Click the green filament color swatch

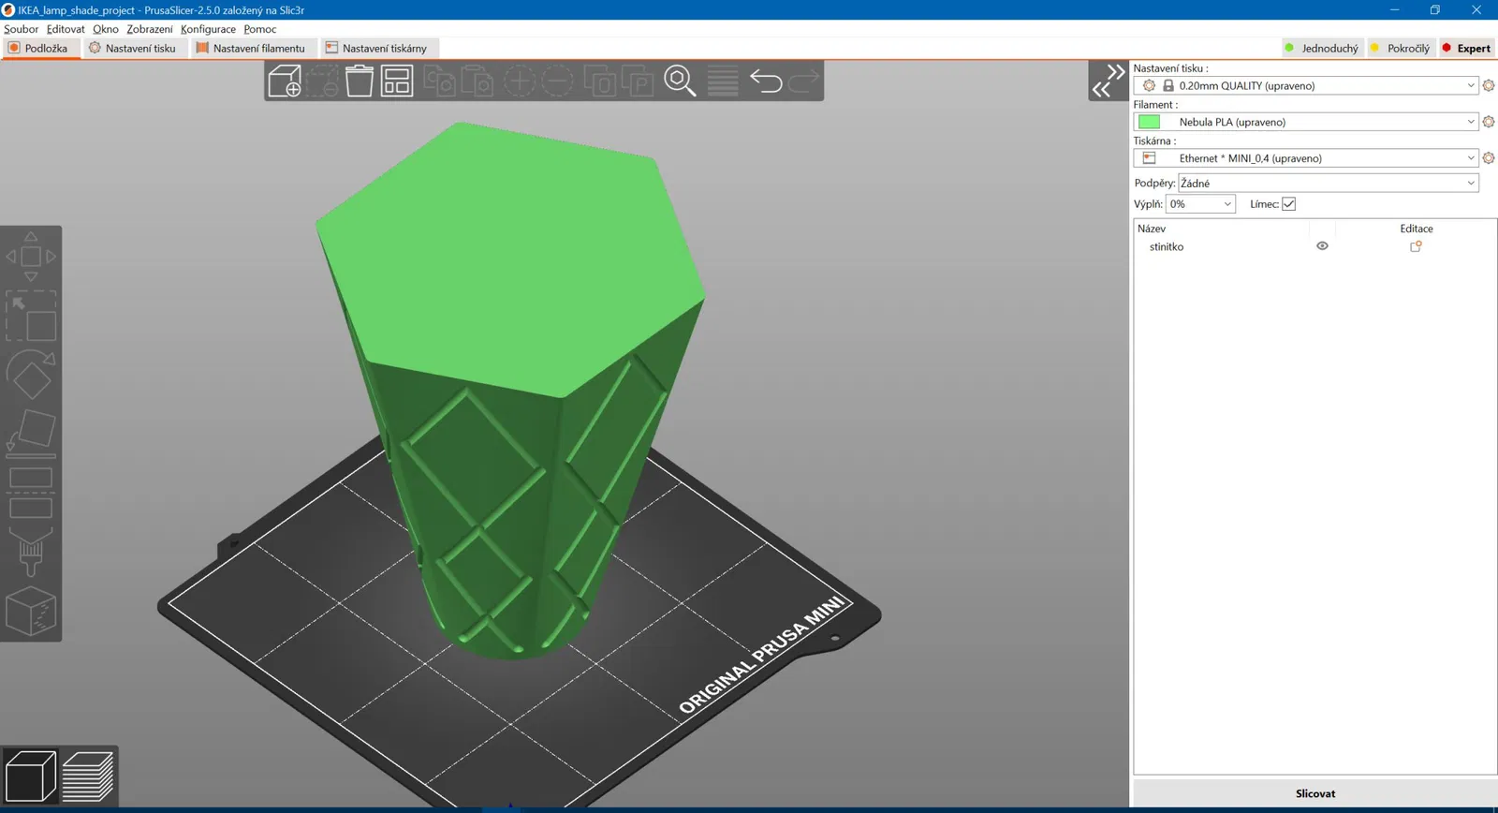[x=1149, y=122]
